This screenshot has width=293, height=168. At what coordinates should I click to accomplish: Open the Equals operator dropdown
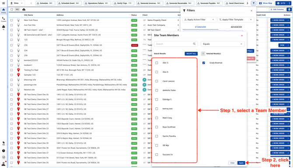pos(223,44)
